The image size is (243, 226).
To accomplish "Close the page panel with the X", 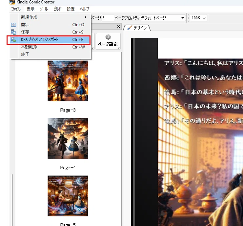I will click(119, 27).
